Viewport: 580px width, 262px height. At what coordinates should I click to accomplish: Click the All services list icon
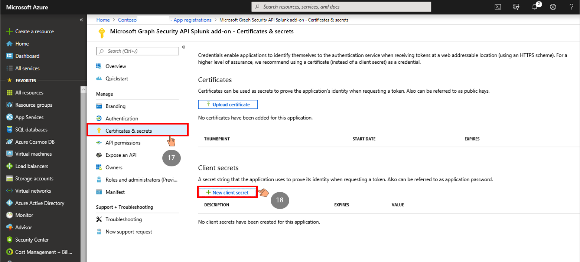10,68
